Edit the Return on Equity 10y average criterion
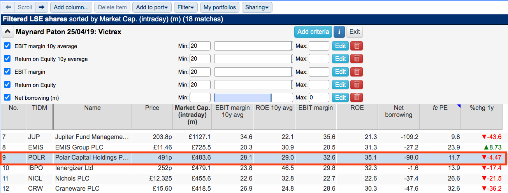The image size is (508, 193). tap(340, 59)
